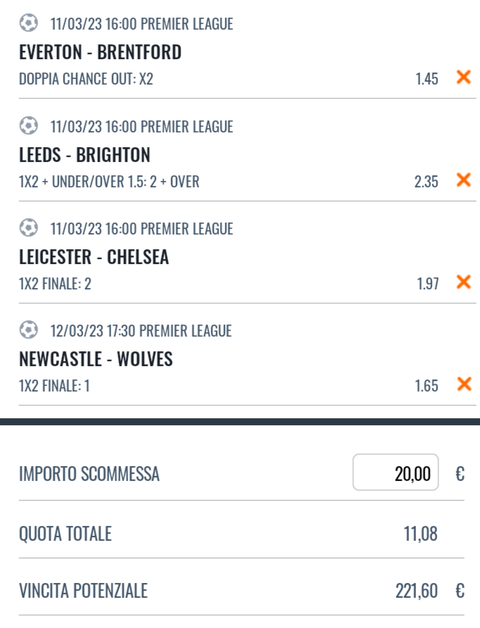Remove the Everton - Brentford bet
Viewport: 480px width, 628px height.
pos(463,77)
